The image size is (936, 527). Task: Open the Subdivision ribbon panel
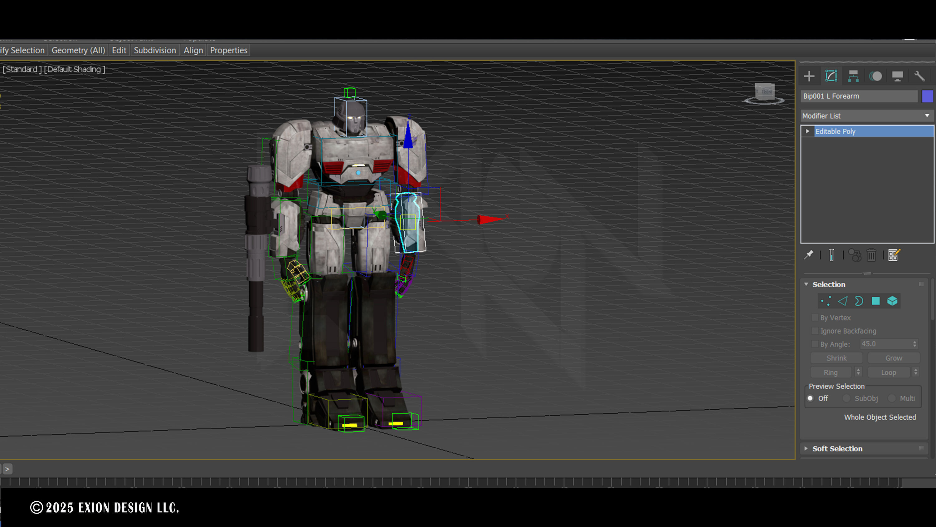point(155,50)
